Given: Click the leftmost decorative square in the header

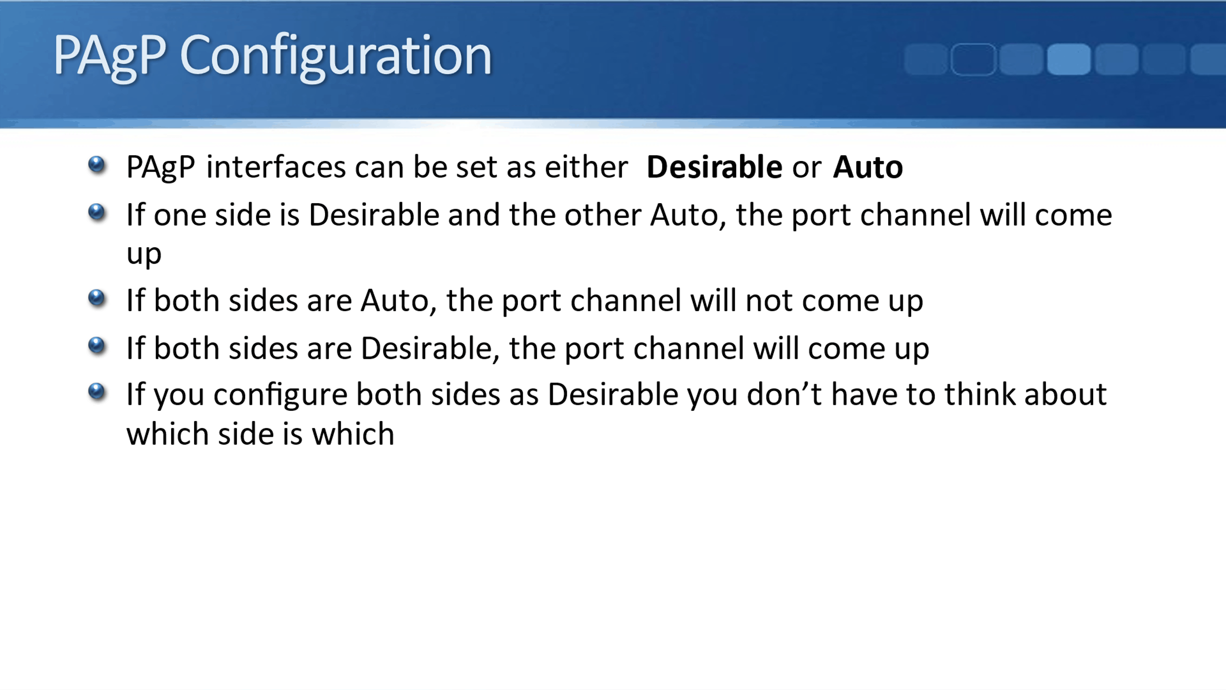Looking at the screenshot, I should 925,59.
